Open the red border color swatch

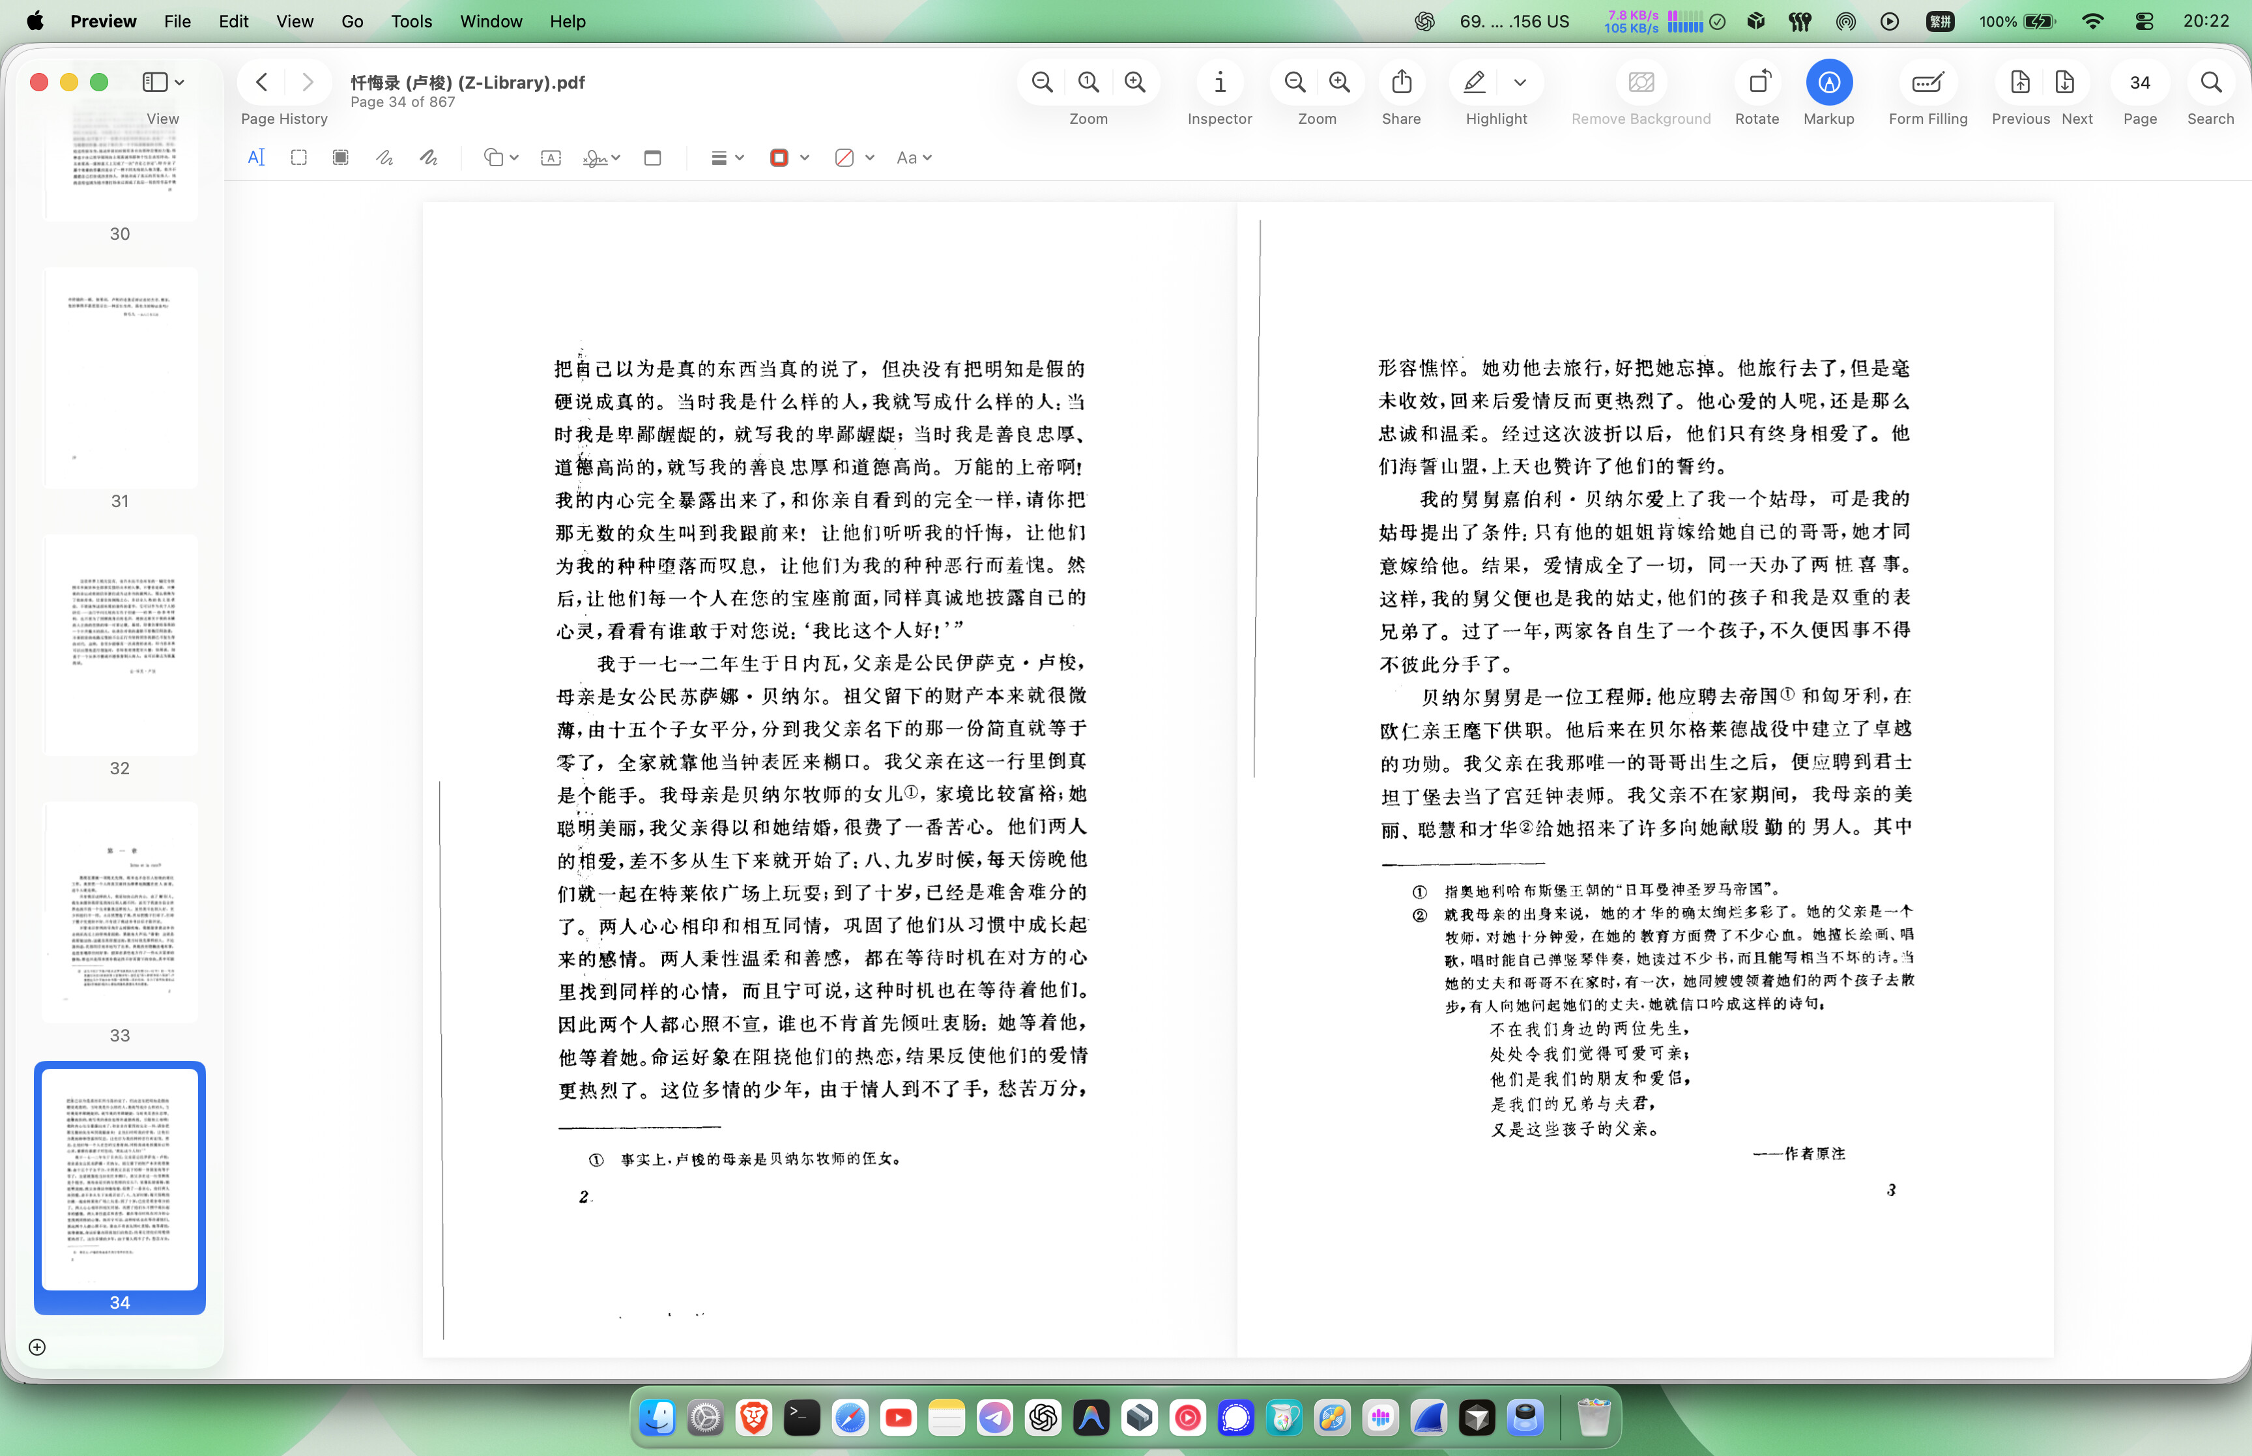coord(779,158)
